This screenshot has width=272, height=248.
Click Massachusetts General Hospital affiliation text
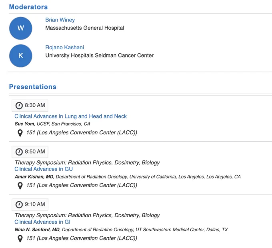[85, 28]
